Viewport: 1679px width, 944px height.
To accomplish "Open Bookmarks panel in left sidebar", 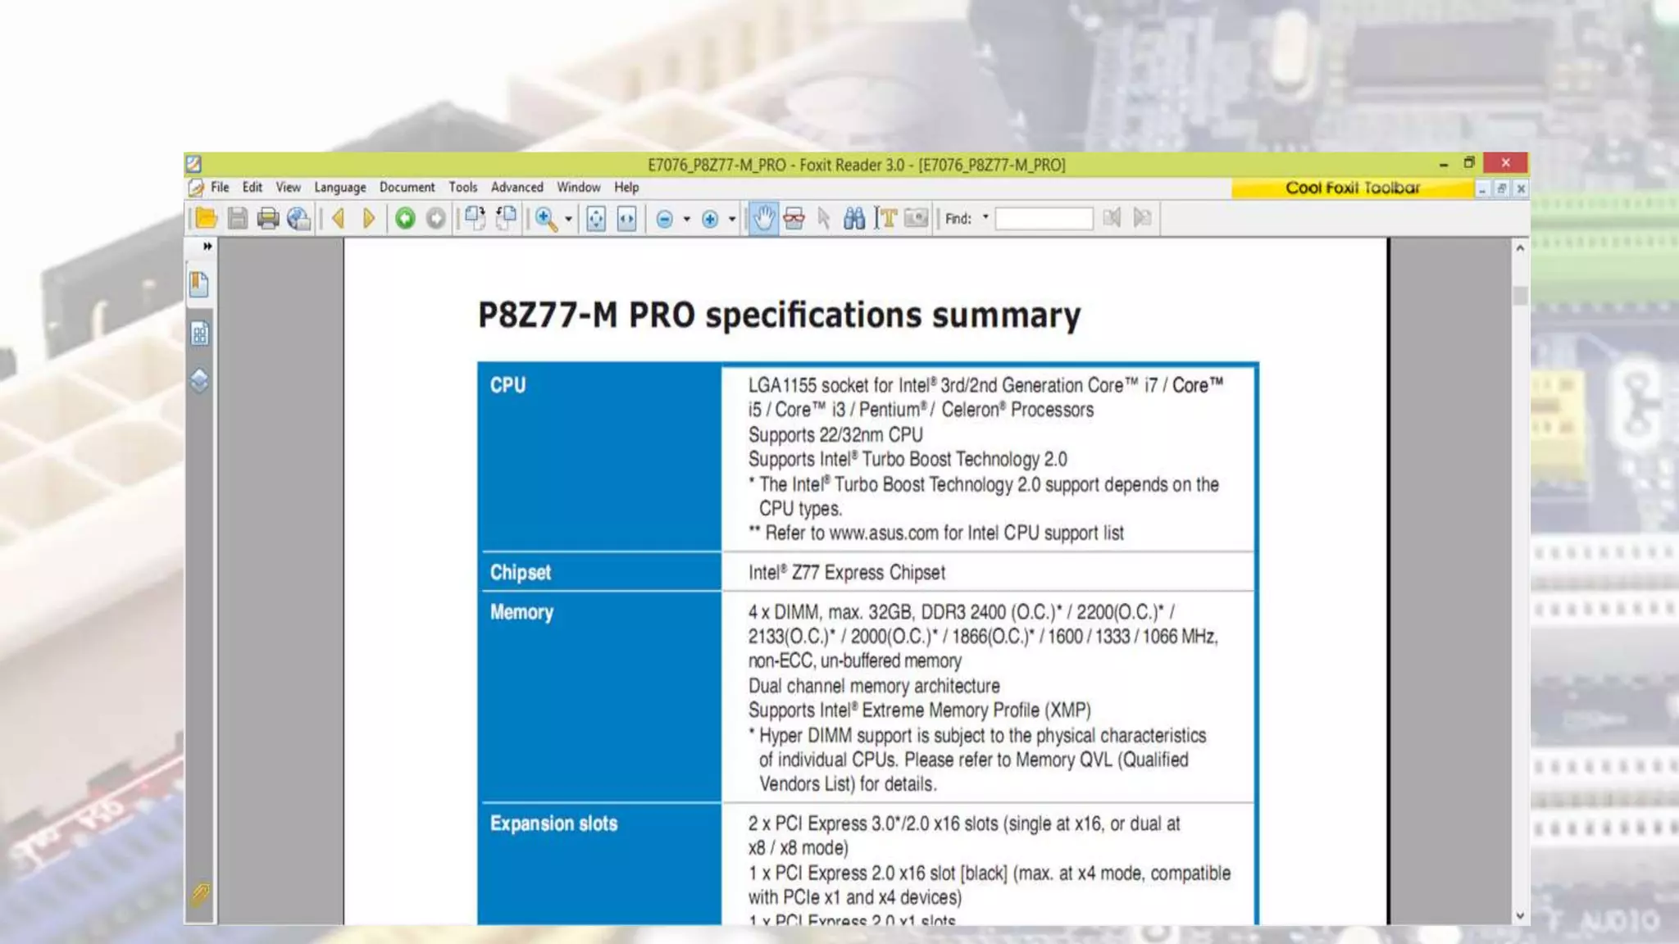I will pos(199,284).
